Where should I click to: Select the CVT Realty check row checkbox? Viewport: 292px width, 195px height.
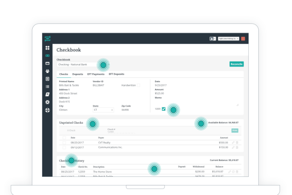click(x=64, y=142)
